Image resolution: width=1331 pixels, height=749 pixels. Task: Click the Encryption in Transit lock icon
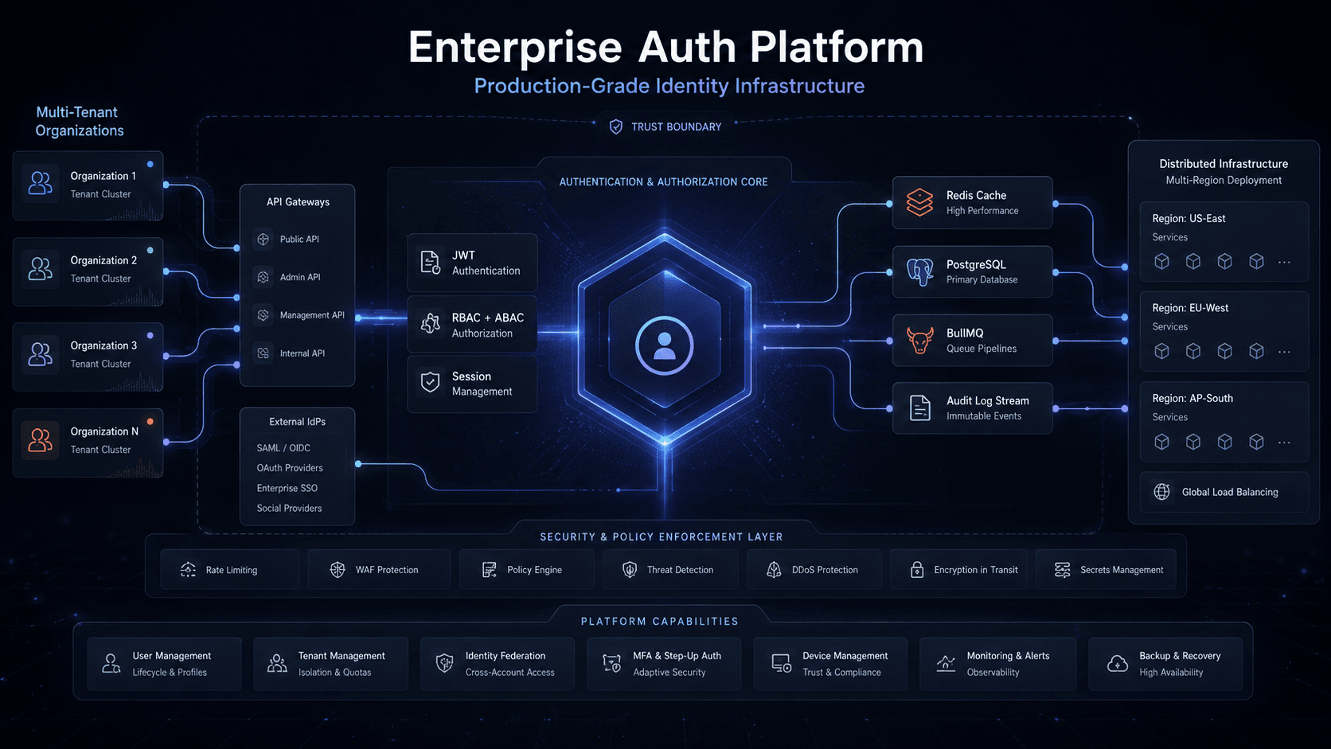(917, 570)
